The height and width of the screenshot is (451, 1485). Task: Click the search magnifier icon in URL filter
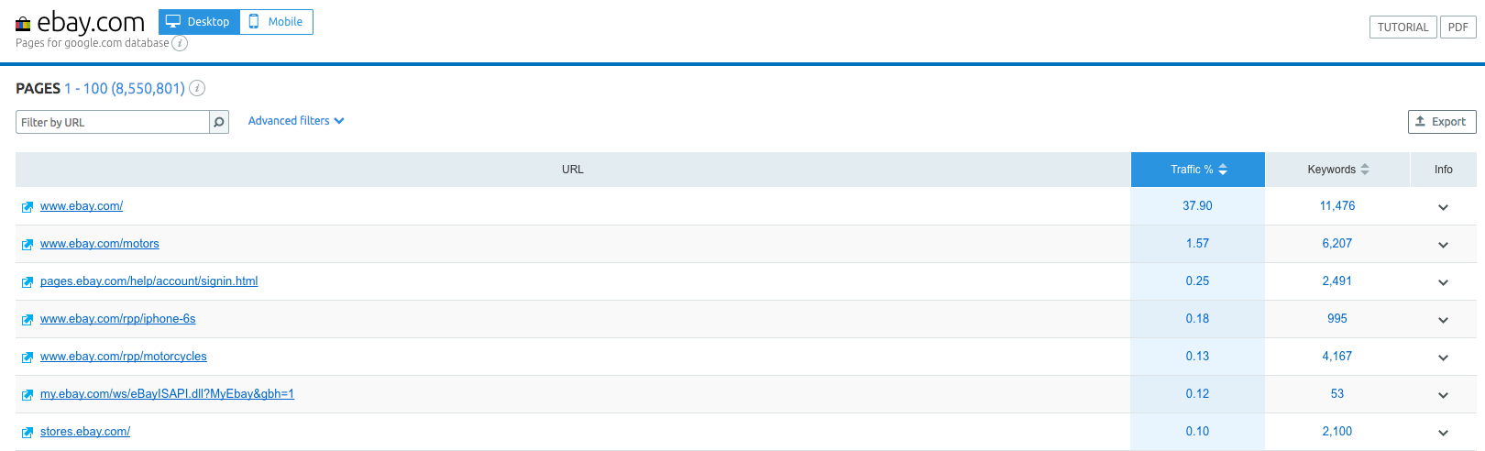point(219,122)
